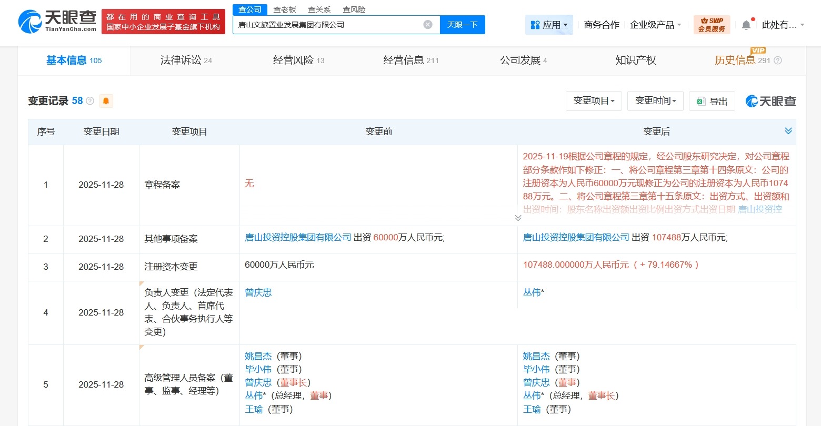
Task: Select the 查老板 search tab
Action: (x=285, y=9)
